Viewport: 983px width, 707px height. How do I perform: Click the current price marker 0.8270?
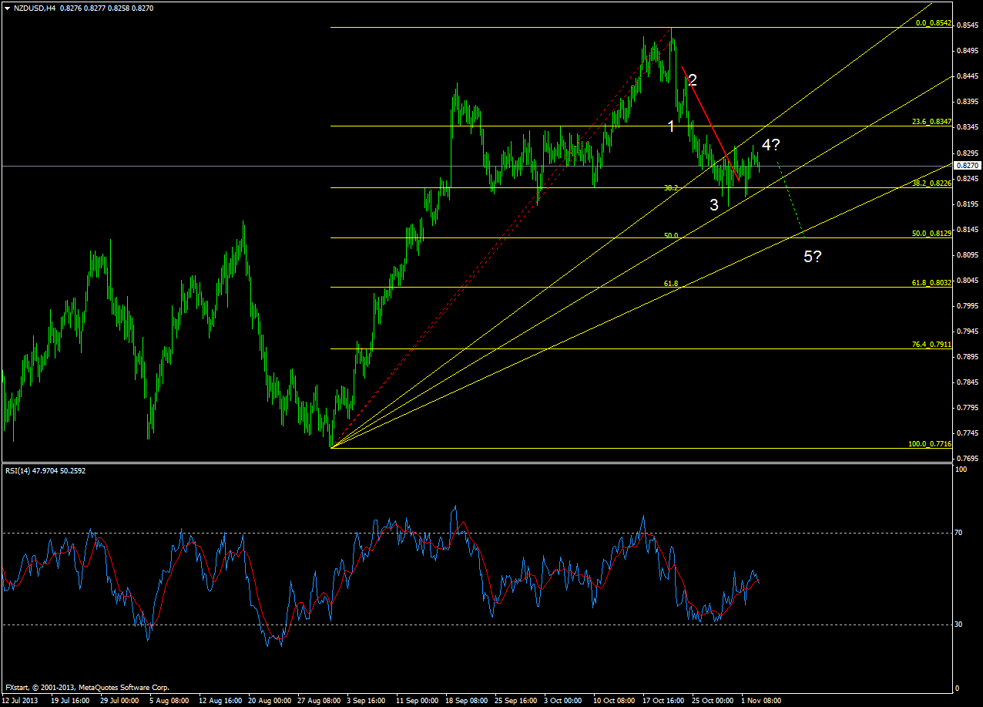click(x=968, y=166)
